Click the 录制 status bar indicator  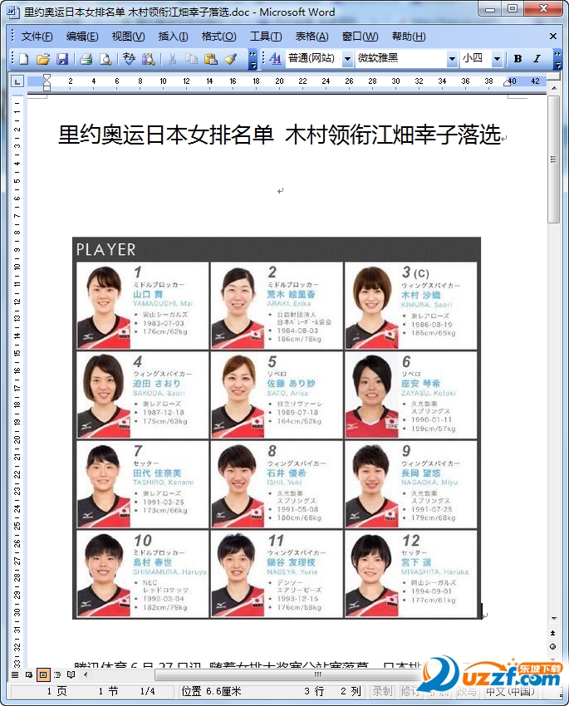coord(382,691)
